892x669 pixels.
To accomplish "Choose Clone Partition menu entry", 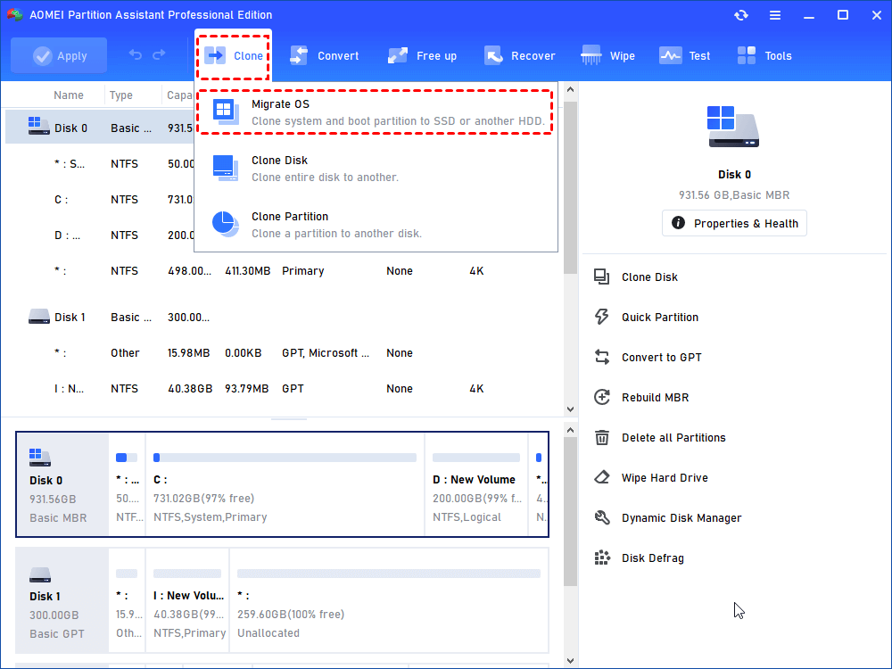I will [x=376, y=225].
